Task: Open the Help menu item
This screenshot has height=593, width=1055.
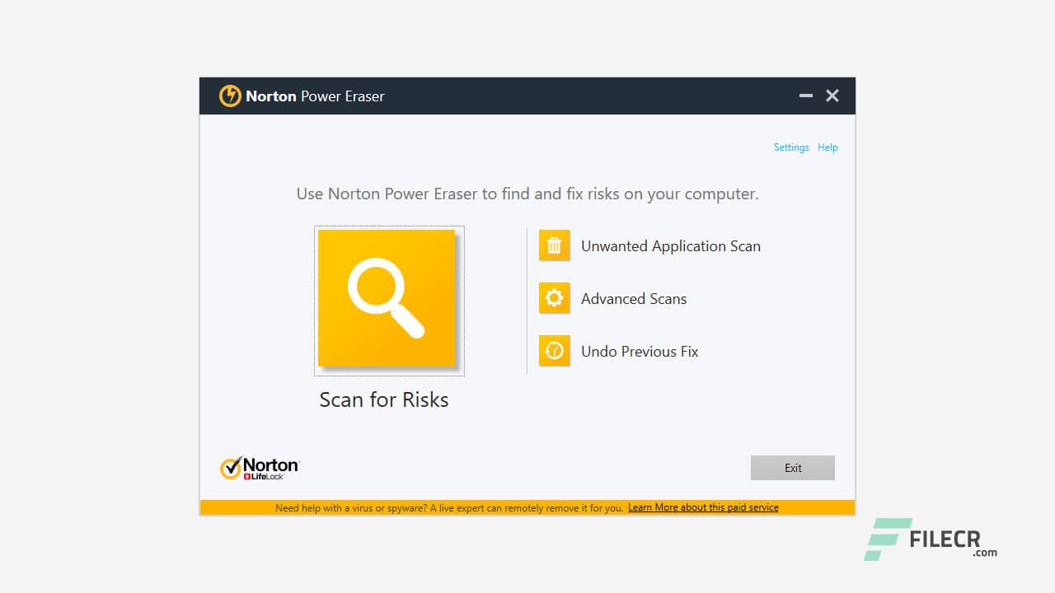Action: point(828,147)
